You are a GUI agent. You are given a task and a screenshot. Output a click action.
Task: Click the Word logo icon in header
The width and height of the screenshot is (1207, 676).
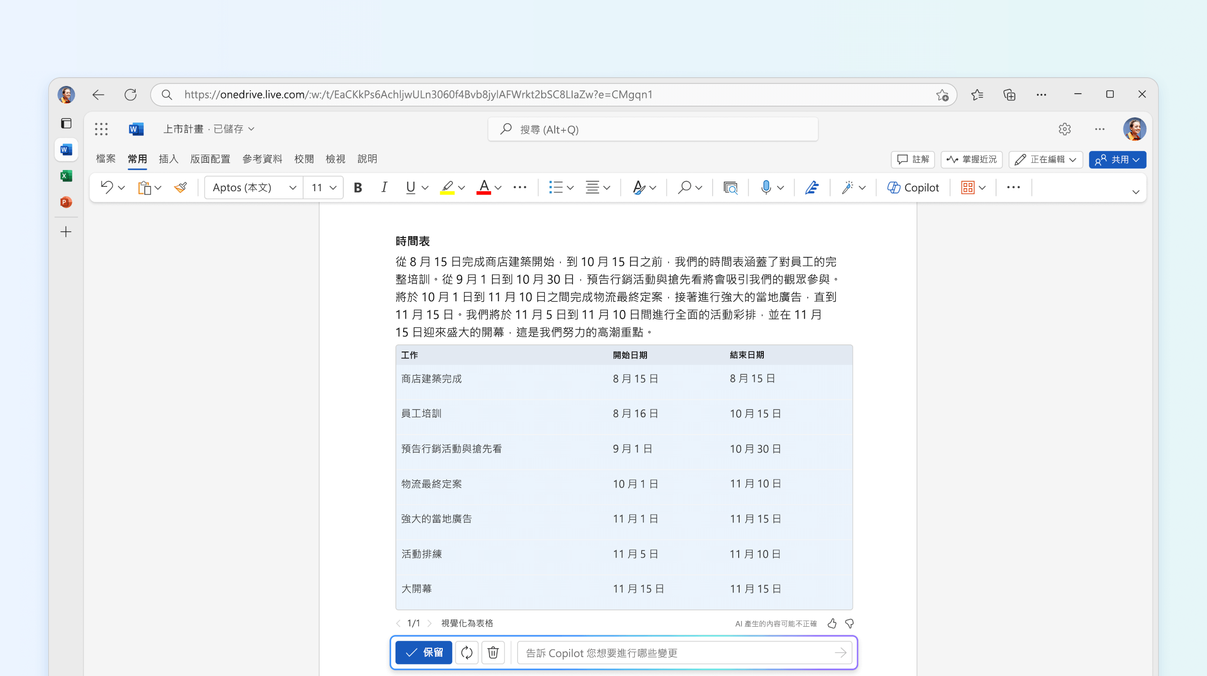(x=136, y=129)
